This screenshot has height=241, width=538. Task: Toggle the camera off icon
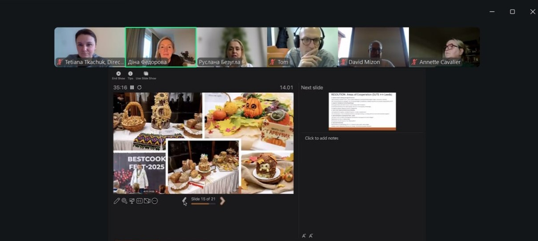pyautogui.click(x=147, y=201)
